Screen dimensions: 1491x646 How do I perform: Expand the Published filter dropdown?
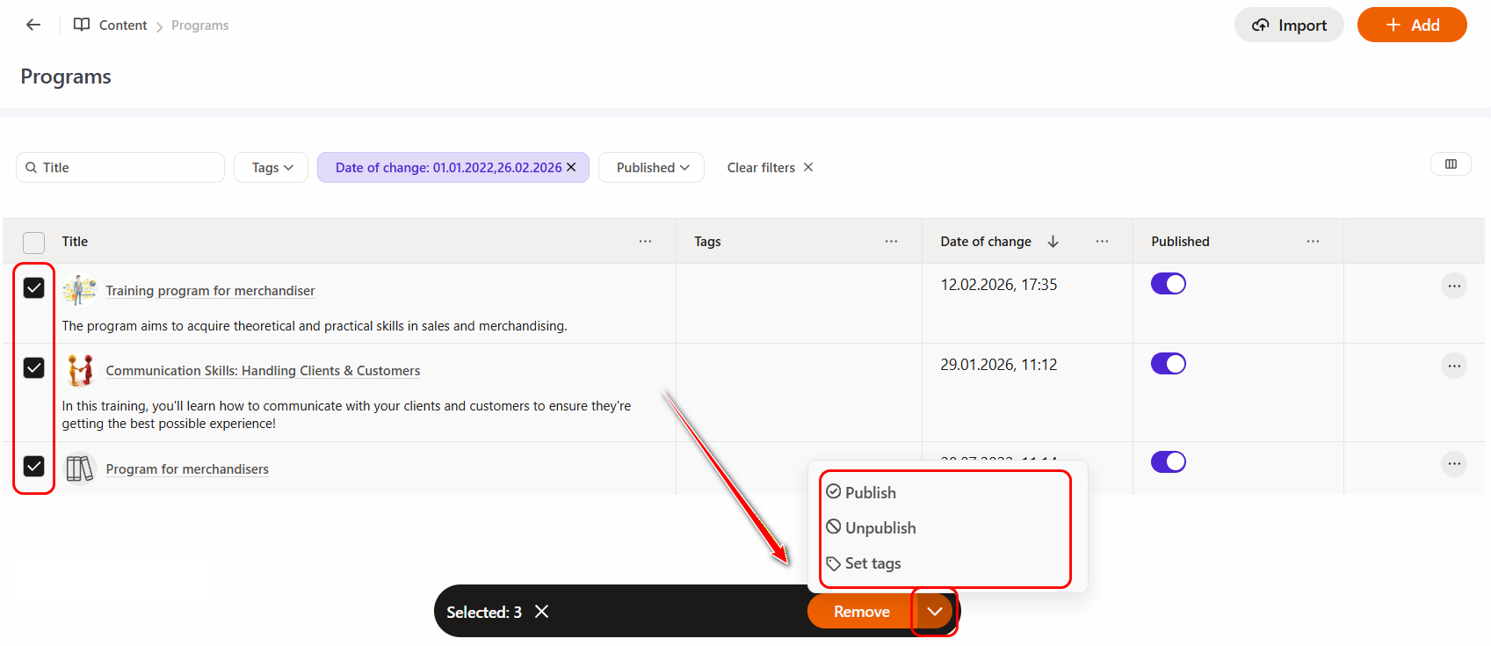pos(652,168)
